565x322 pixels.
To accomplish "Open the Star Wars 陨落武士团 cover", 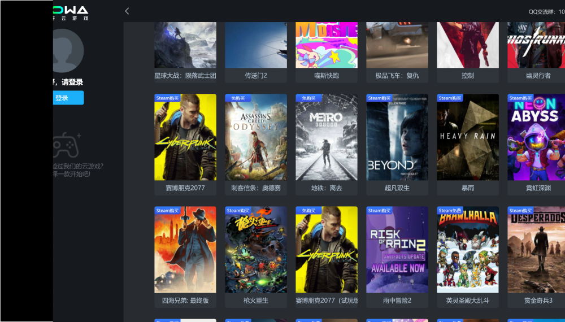I will click(x=185, y=45).
